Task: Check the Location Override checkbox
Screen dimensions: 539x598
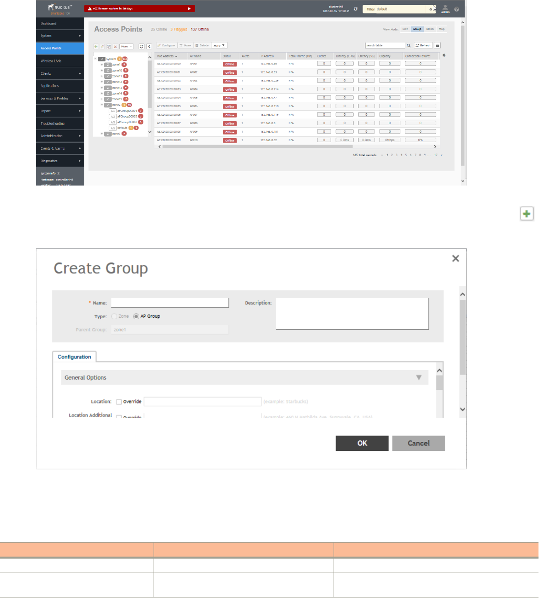Action: [119, 402]
